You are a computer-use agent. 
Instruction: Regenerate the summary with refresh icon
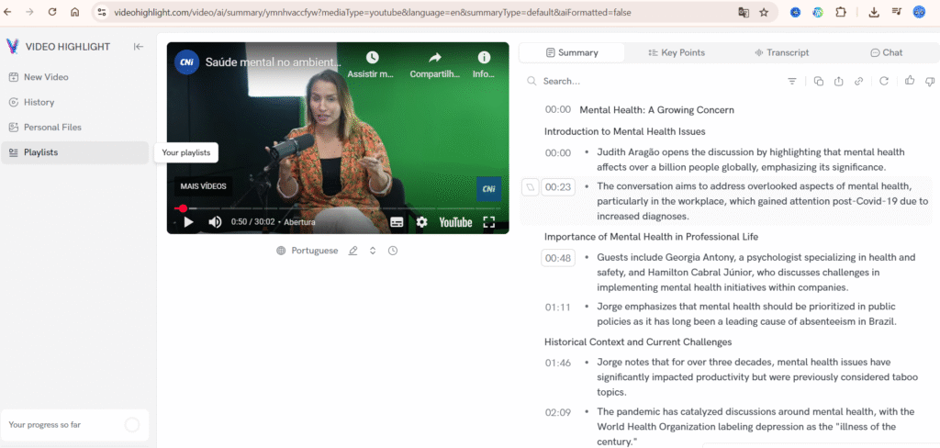point(884,82)
